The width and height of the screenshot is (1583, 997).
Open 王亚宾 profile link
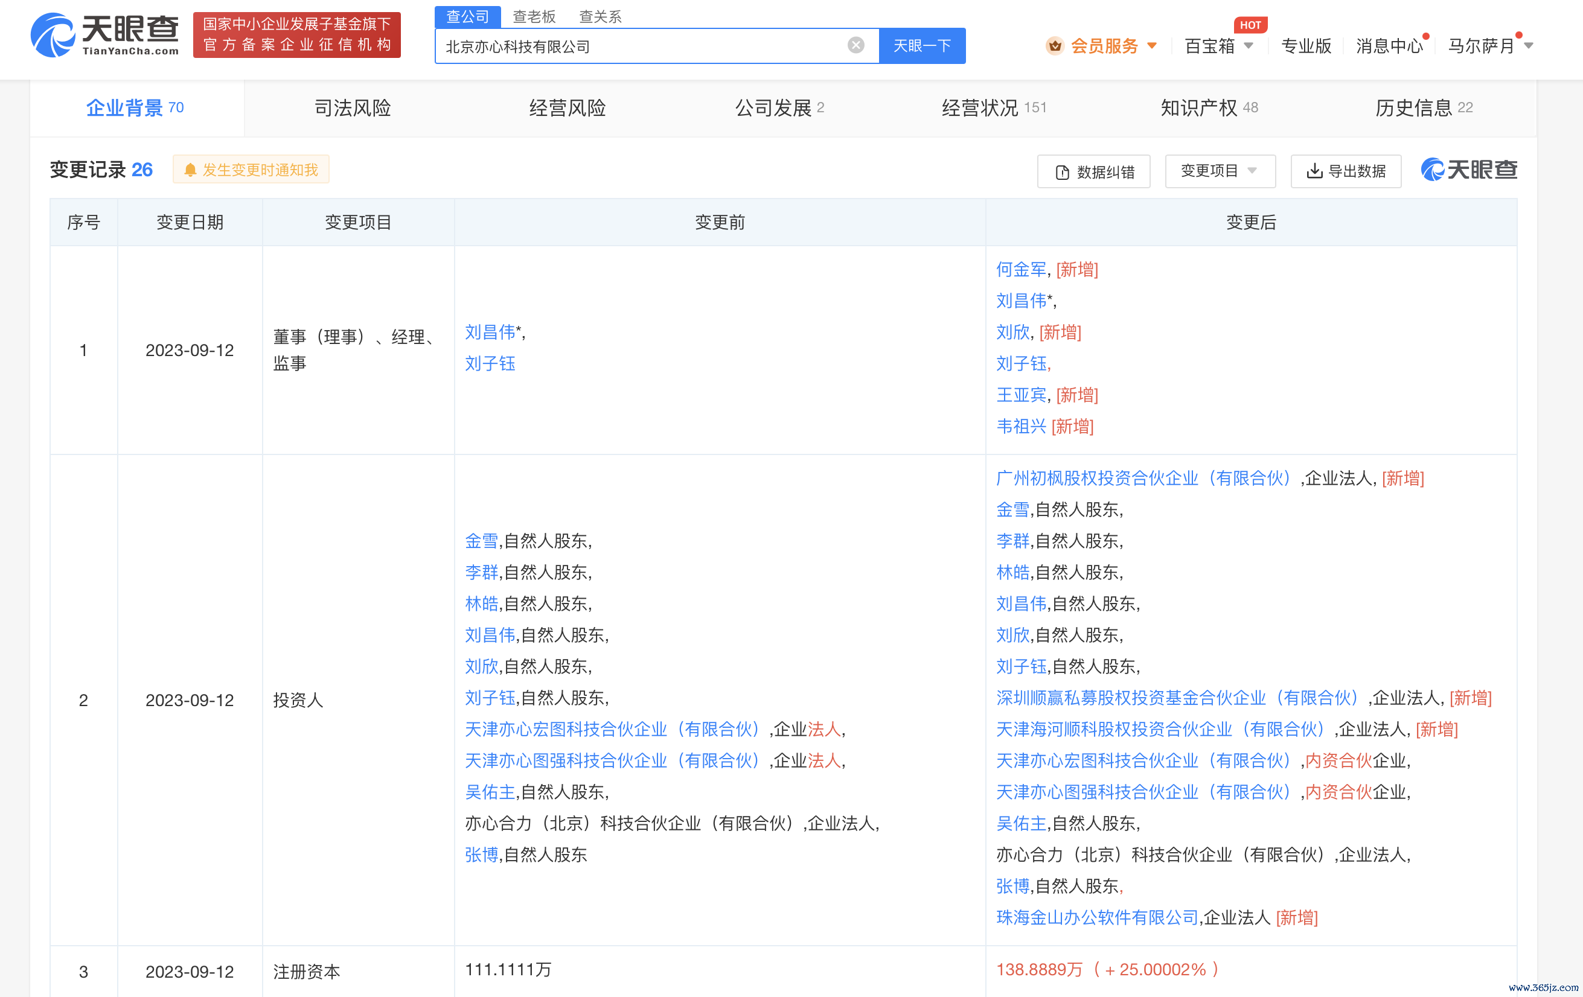pyautogui.click(x=1021, y=395)
